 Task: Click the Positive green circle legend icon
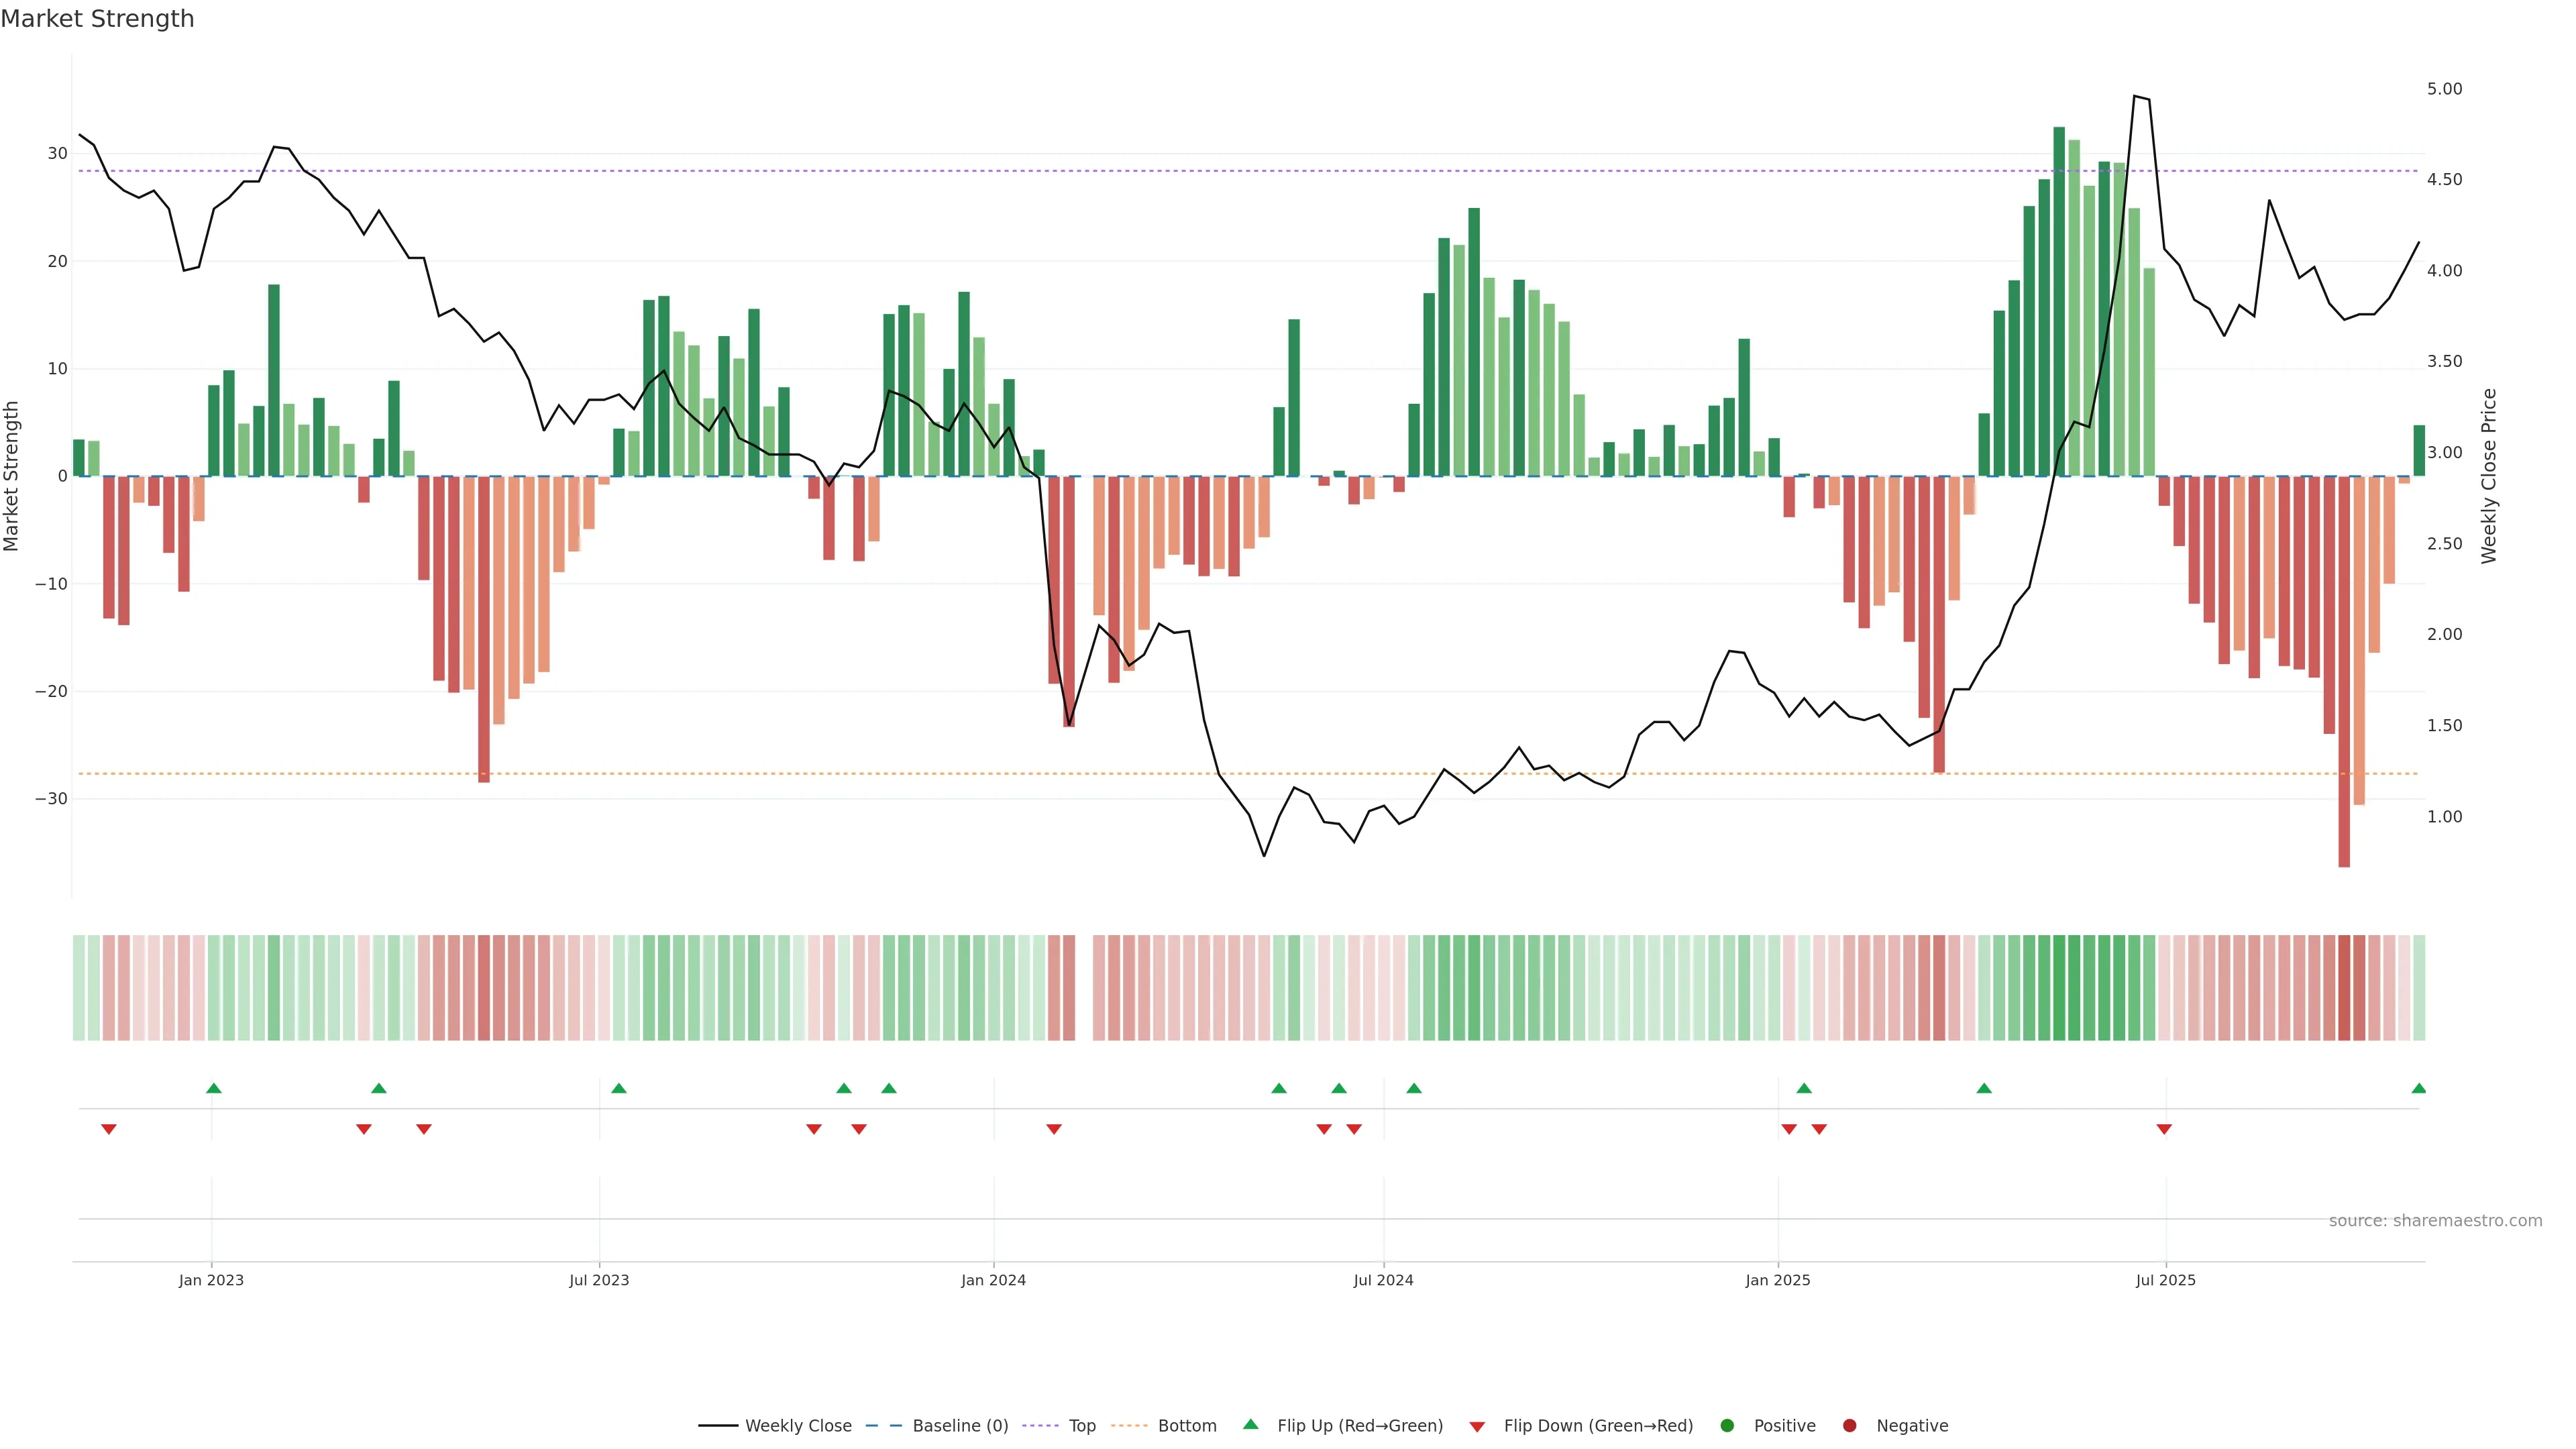1727,1426
